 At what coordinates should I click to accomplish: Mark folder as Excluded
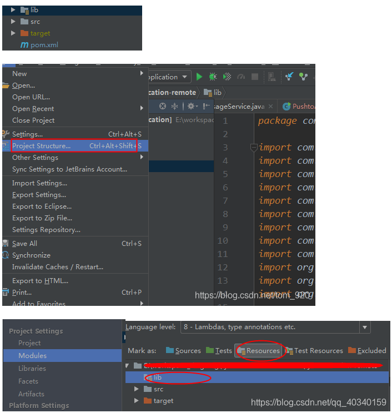pos(367,351)
